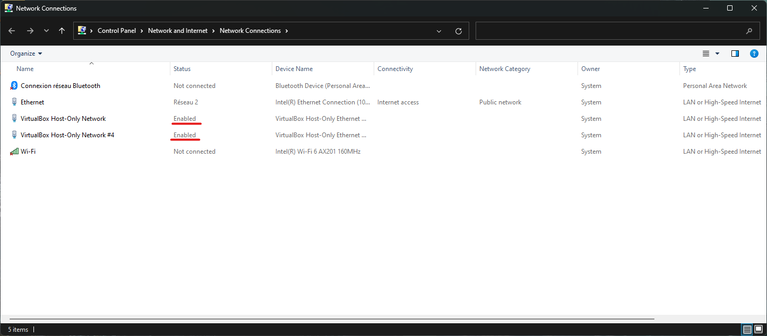Go back with the left arrow button
The width and height of the screenshot is (767, 336).
pos(12,31)
